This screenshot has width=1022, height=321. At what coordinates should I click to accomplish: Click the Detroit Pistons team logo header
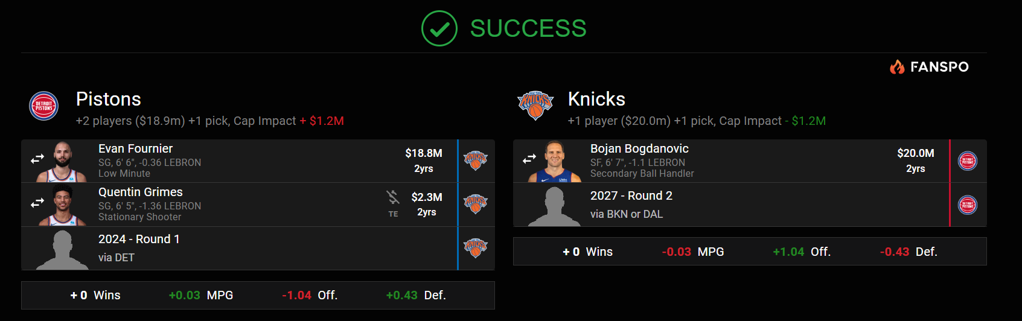(44, 106)
